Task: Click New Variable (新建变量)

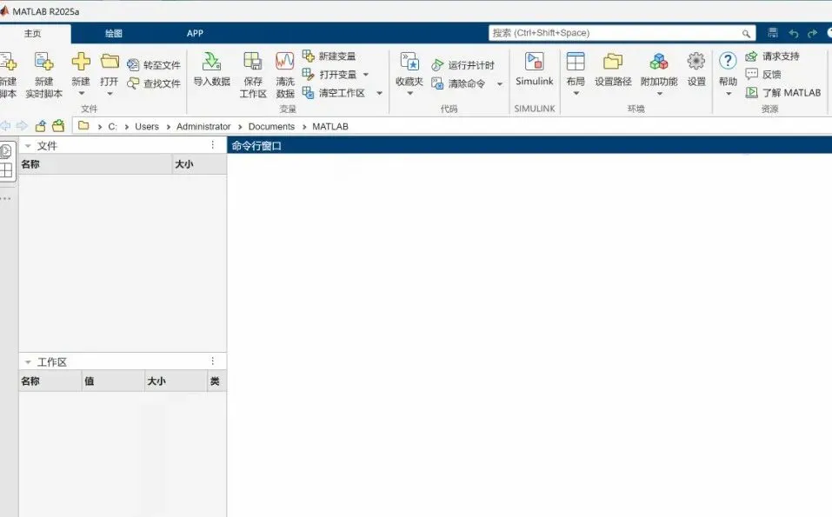Action: point(329,56)
